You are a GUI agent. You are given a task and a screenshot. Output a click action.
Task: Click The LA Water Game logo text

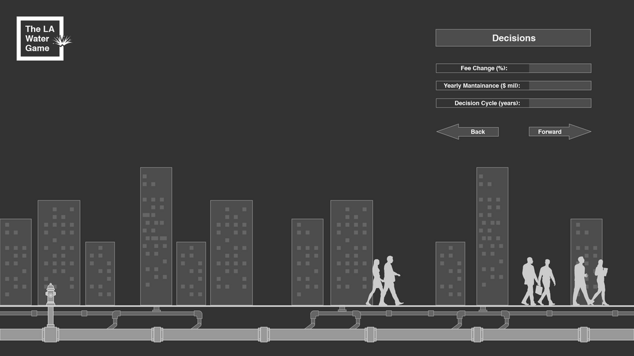(37, 39)
